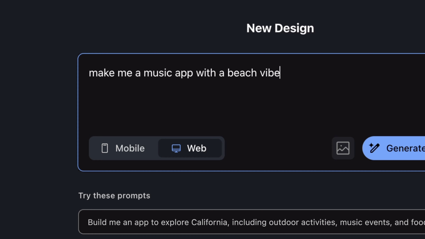The width and height of the screenshot is (425, 239).
Task: Tap the attach image button beside Generate
Action: 343,148
